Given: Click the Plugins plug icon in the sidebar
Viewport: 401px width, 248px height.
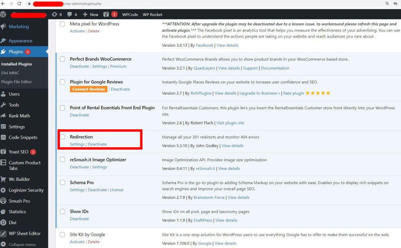Looking at the screenshot, I should pos(3,52).
